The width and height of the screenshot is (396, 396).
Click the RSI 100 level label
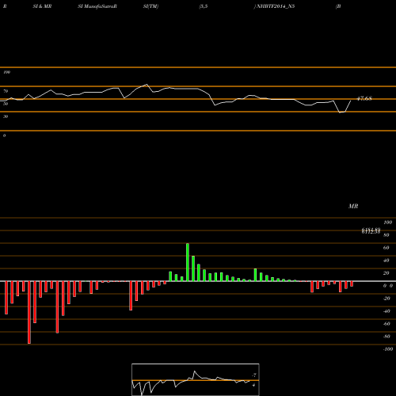[6, 72]
